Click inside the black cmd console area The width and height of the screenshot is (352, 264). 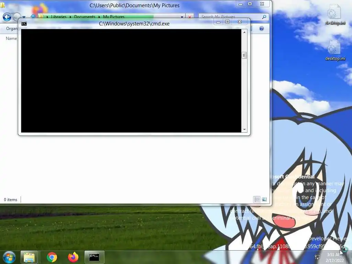(x=131, y=81)
